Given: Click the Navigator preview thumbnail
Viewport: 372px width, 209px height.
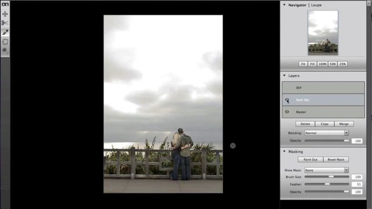Looking at the screenshot, I should click(323, 33).
